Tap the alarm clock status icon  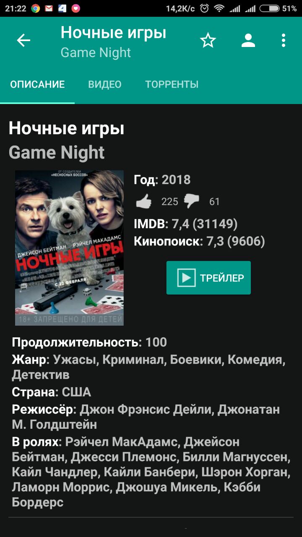coord(204,8)
